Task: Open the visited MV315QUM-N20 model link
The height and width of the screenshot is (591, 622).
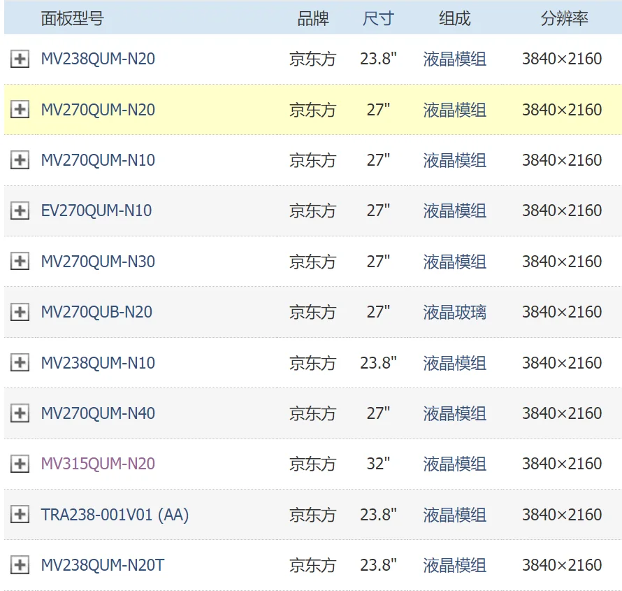Action: pos(98,464)
